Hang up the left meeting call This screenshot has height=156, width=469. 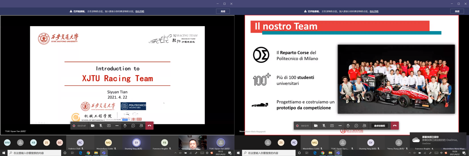149,126
